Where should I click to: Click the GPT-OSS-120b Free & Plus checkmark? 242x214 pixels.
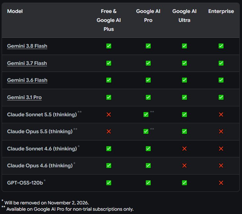pyautogui.click(x=109, y=183)
